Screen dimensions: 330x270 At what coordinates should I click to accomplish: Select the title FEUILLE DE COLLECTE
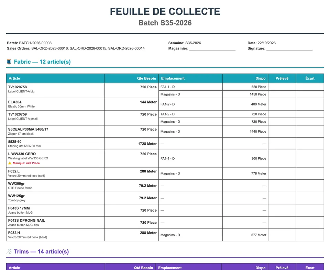coord(165,12)
